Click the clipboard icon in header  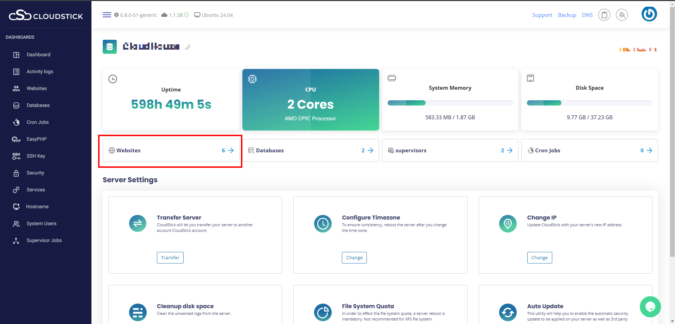604,15
